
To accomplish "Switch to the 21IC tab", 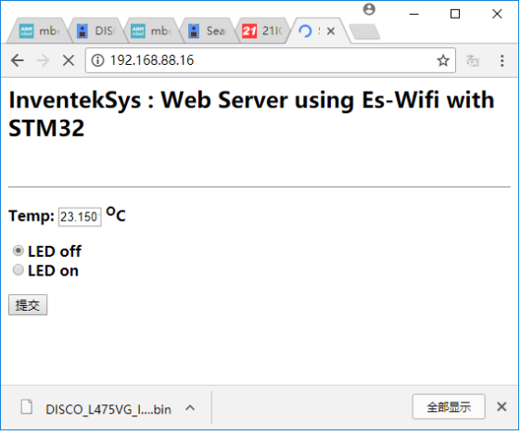I will (x=263, y=32).
